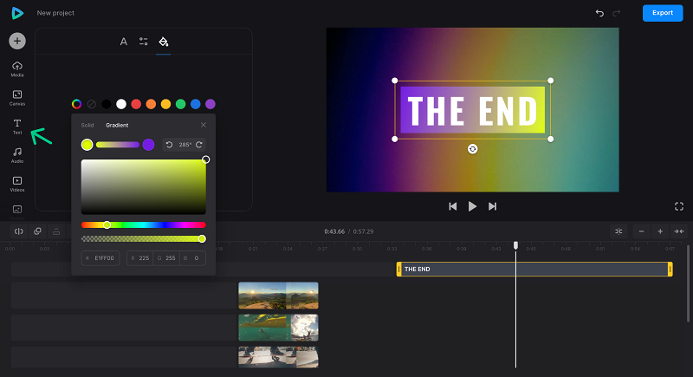
Task: Open the Text panel in sidebar
Action: (x=17, y=127)
